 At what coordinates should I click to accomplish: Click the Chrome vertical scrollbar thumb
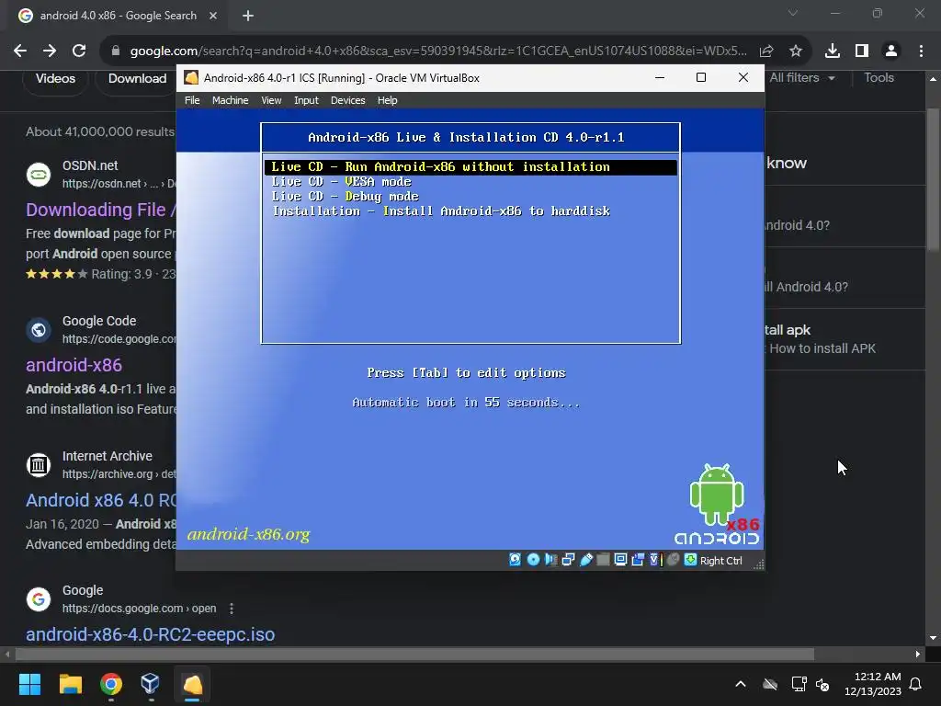tap(933, 179)
